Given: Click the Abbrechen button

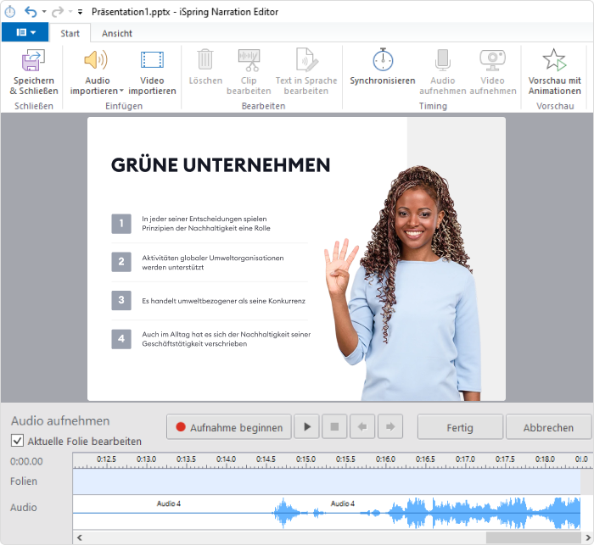Looking at the screenshot, I should [x=548, y=427].
